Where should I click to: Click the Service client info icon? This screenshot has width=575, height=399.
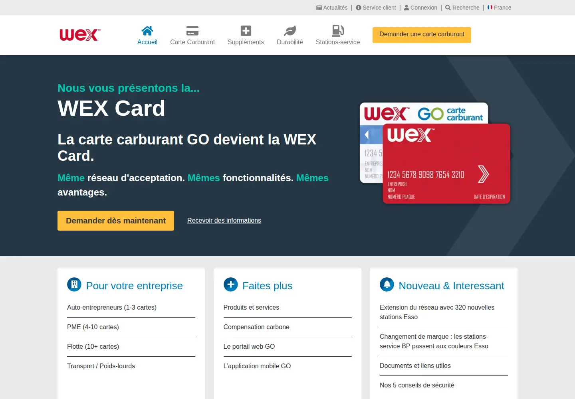tap(359, 8)
